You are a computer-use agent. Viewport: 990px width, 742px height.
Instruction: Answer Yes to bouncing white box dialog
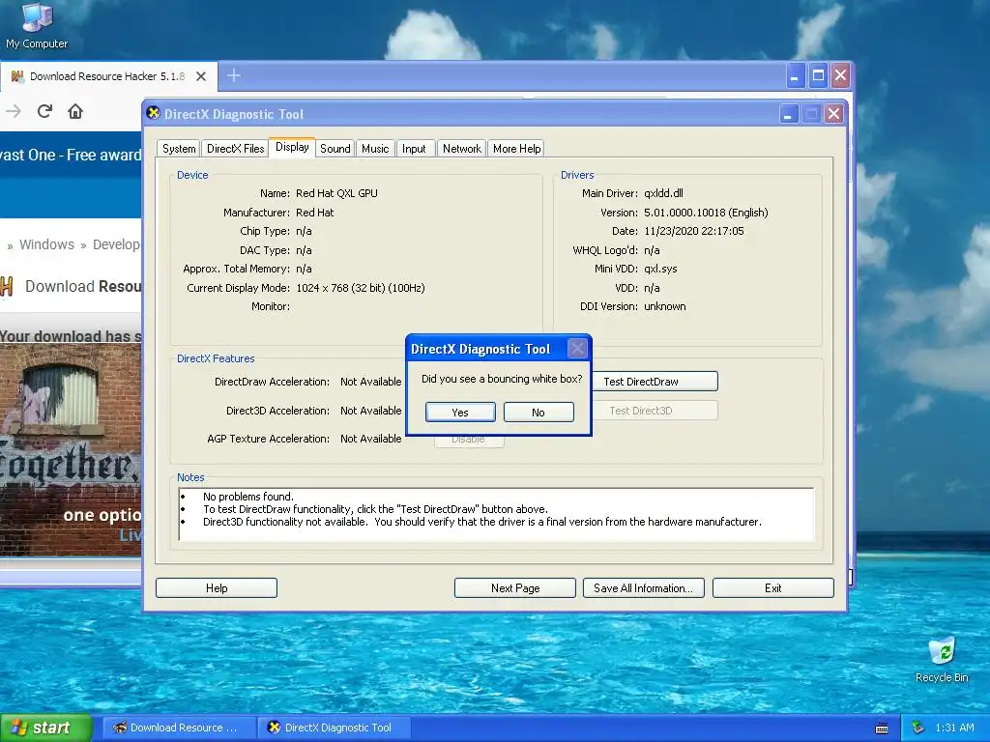coord(460,412)
